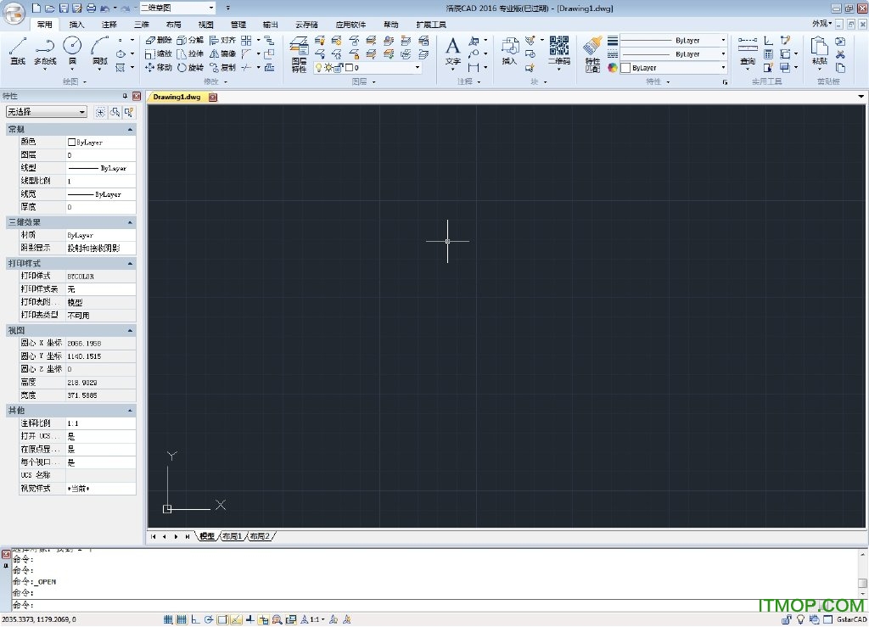Open the 无选择 object selection dropdown
The width and height of the screenshot is (869, 627).
point(47,112)
